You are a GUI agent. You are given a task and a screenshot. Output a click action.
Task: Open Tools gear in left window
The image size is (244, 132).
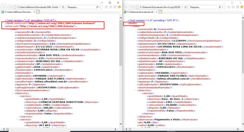coord(115,7)
